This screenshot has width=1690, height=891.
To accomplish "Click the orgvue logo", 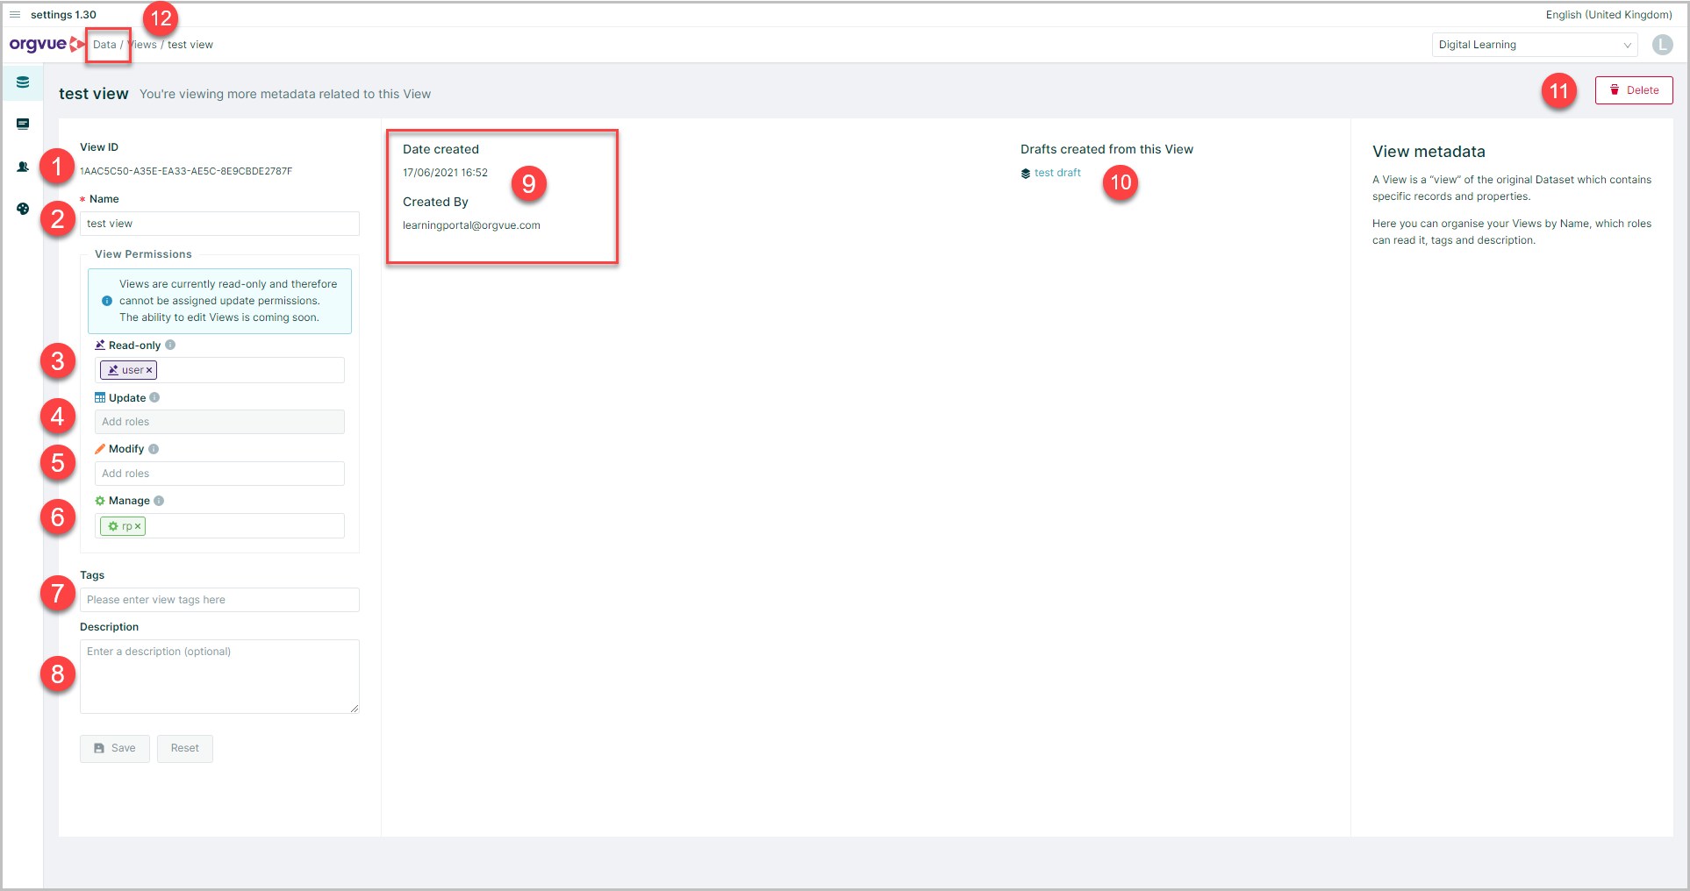I will (39, 44).
